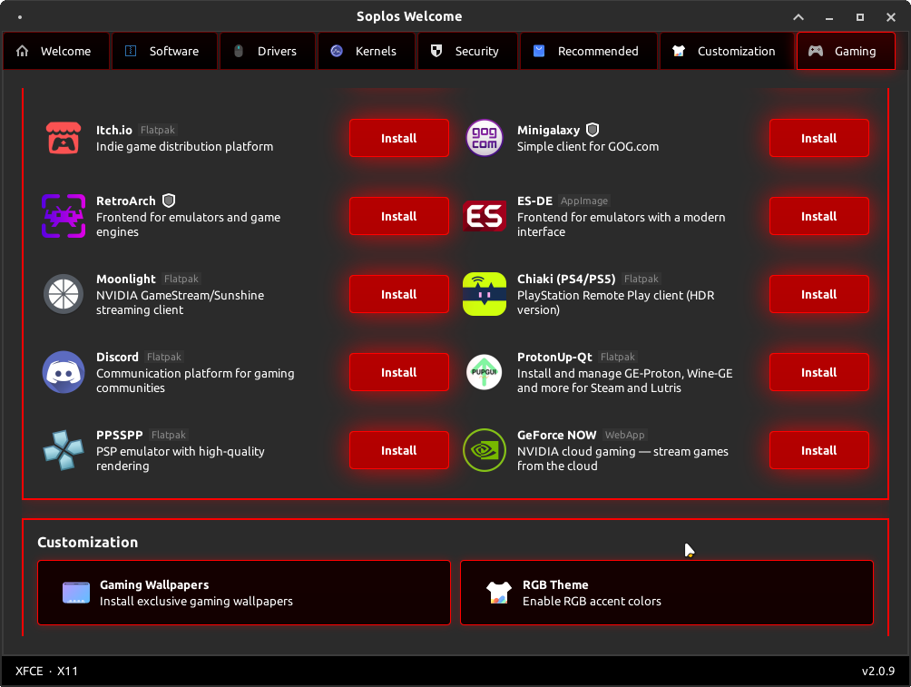The height and width of the screenshot is (687, 911).
Task: Install Chiaki (PS4/PS5)
Action: 819,294
